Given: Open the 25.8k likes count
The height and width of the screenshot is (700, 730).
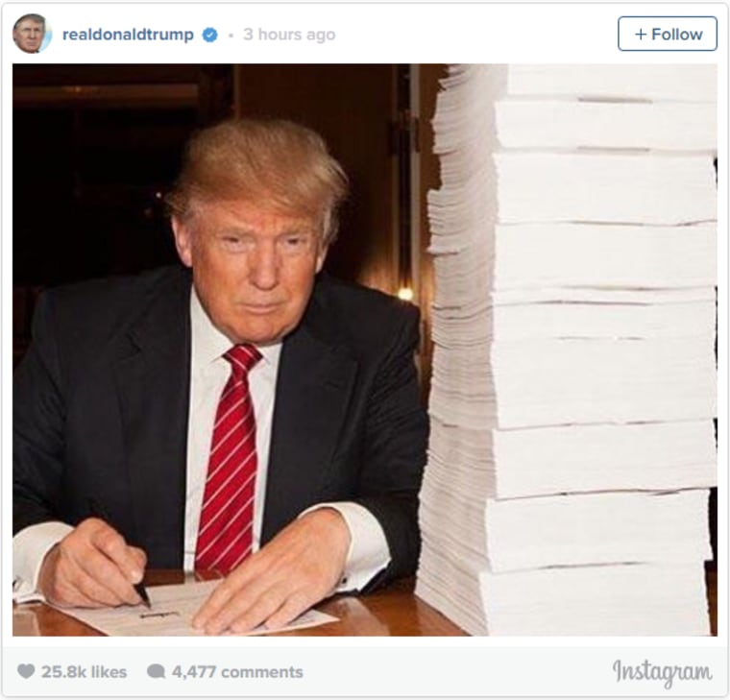Looking at the screenshot, I should click(84, 671).
